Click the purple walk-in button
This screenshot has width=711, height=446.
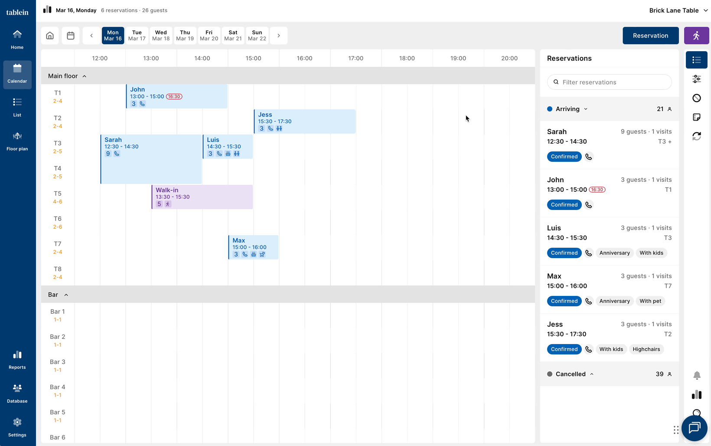(696, 36)
